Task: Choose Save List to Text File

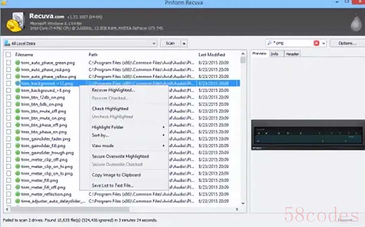Action: [112, 185]
